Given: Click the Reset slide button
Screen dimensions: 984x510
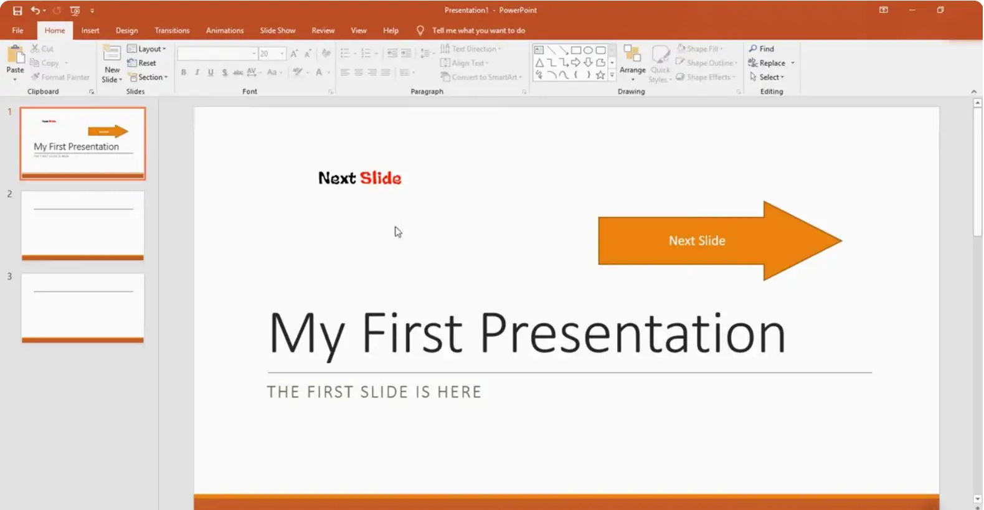Looking at the screenshot, I should coord(142,63).
